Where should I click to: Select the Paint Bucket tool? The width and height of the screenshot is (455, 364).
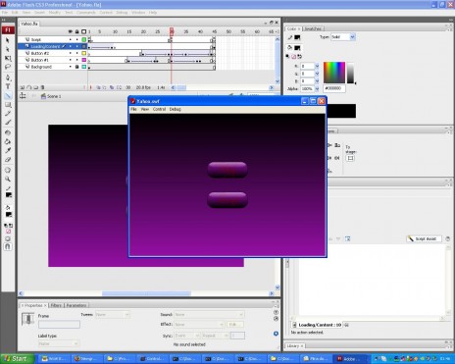pyautogui.click(x=8, y=141)
